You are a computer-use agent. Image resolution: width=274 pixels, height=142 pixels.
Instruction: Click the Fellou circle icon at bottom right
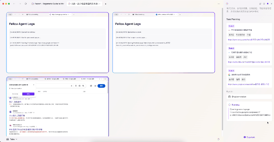click(218, 139)
